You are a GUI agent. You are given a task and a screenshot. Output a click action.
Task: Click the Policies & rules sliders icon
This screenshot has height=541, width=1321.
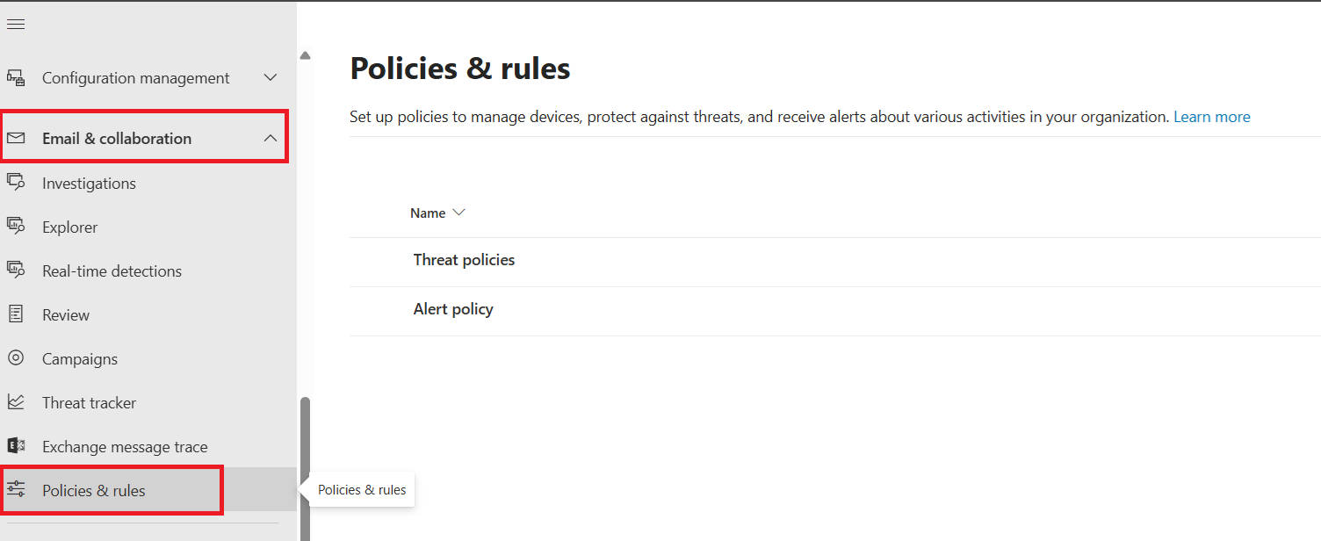[x=16, y=490]
